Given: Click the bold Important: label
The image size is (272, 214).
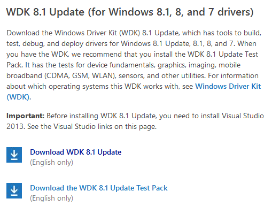Looking at the screenshot, I should pos(25,116).
